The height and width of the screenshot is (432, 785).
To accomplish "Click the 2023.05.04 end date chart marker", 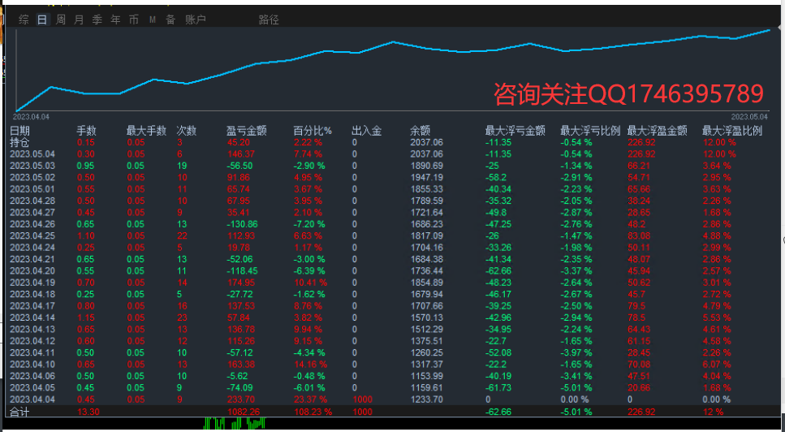I will [x=749, y=117].
